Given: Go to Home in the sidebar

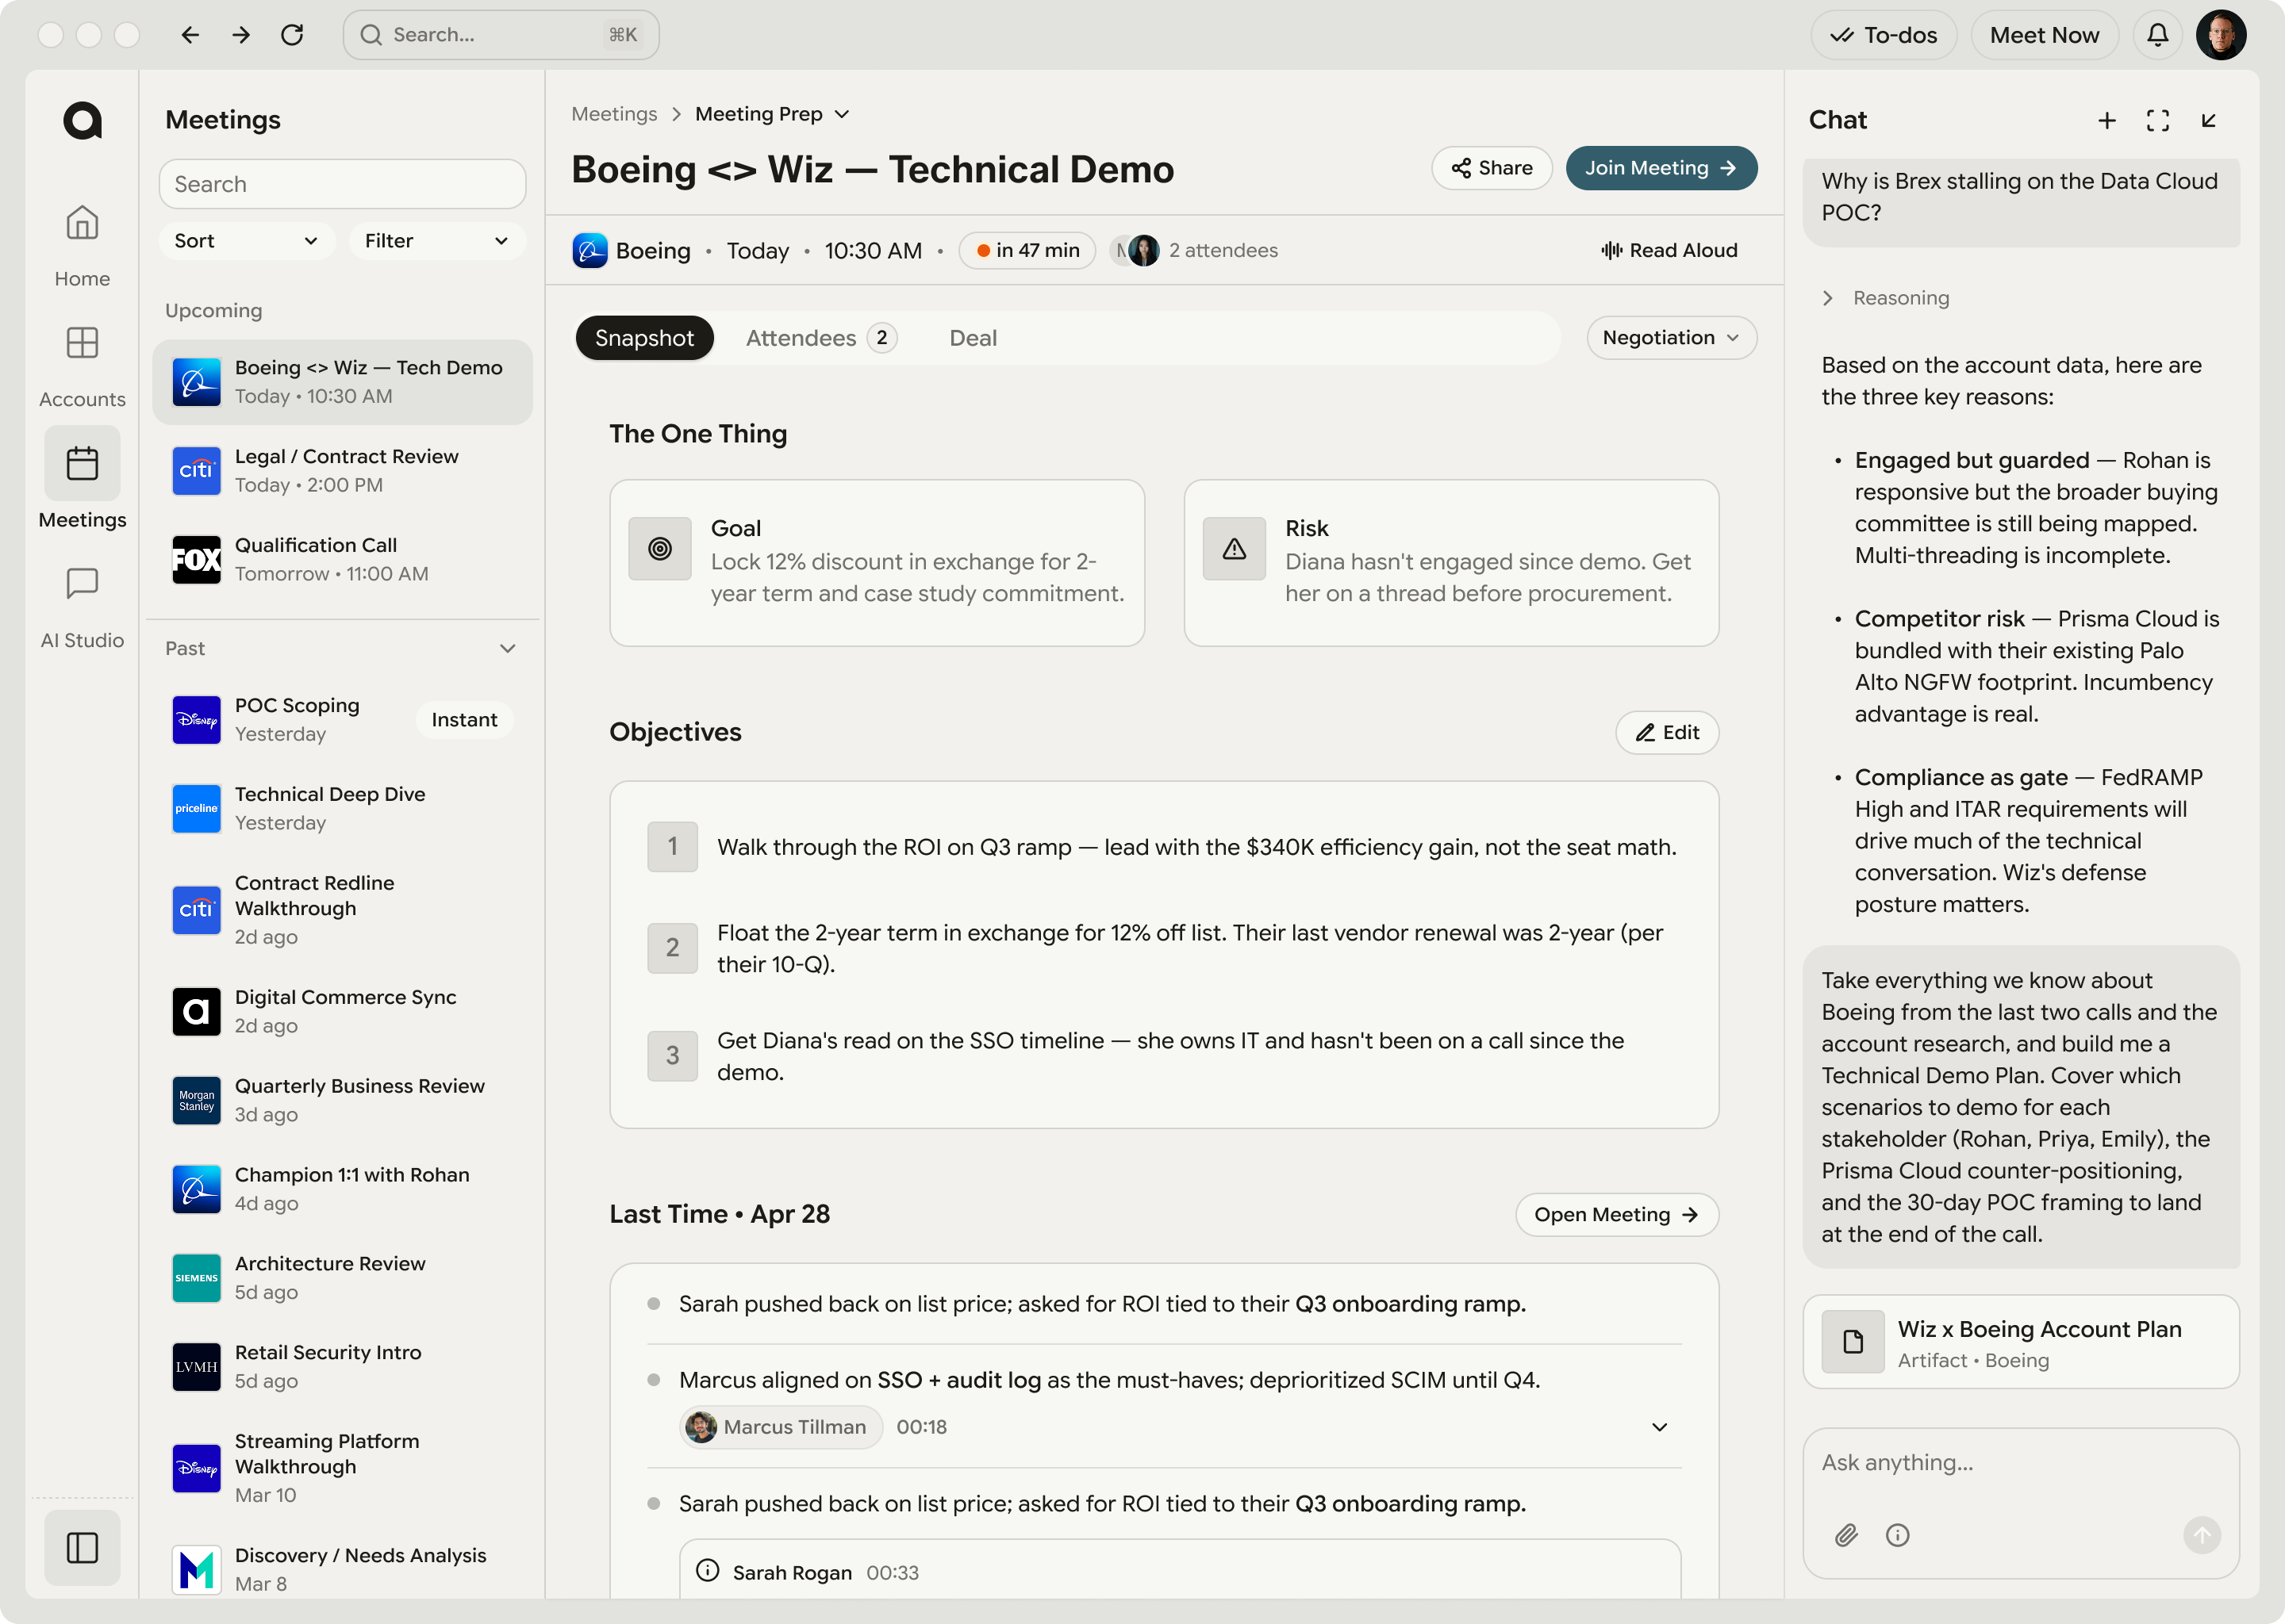Looking at the screenshot, I should coord(82,245).
